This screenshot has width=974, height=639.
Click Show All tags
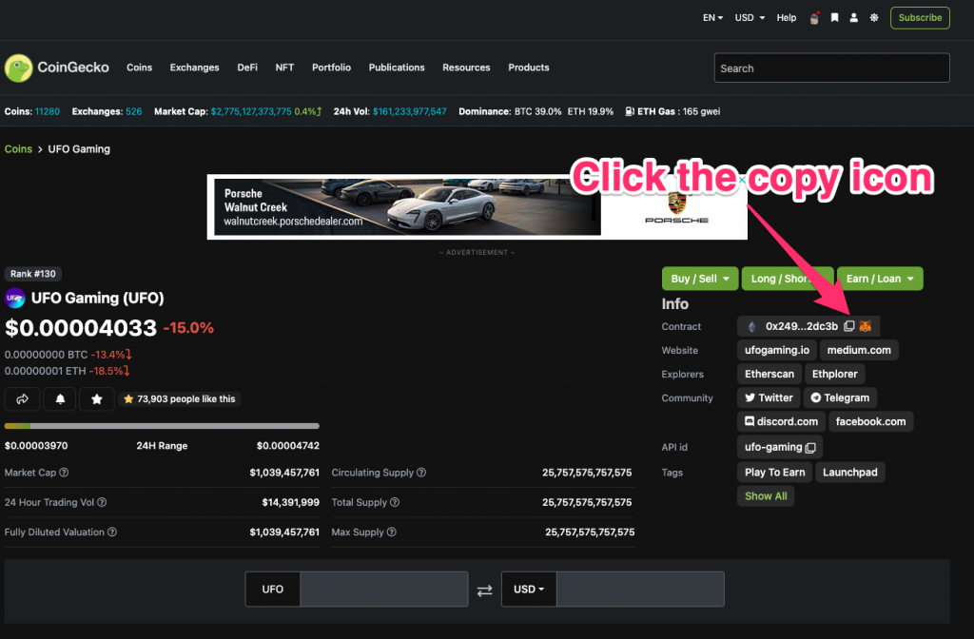[x=766, y=496]
